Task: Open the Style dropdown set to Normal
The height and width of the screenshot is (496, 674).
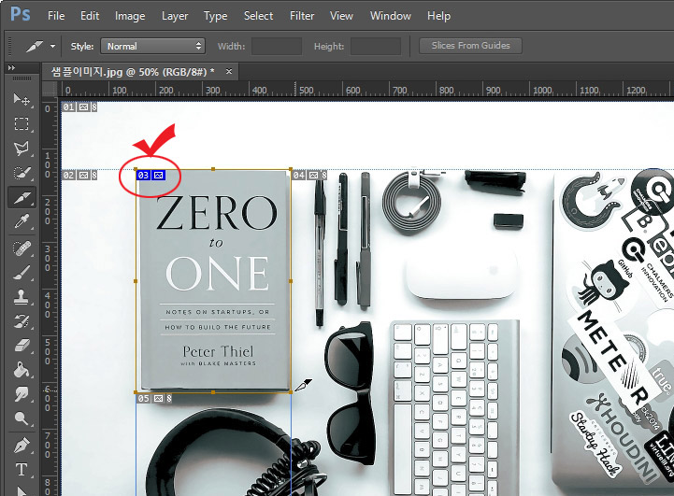Action: tap(152, 46)
